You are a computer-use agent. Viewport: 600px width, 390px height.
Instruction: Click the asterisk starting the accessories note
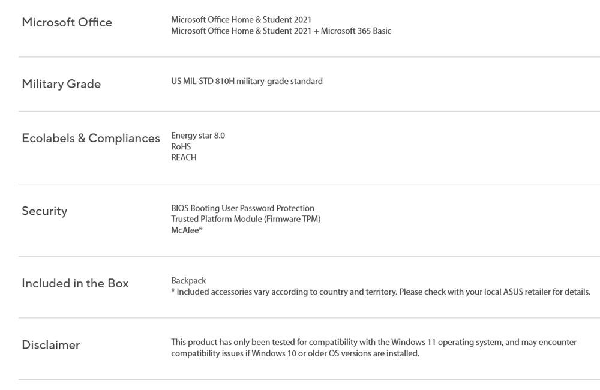173,292
